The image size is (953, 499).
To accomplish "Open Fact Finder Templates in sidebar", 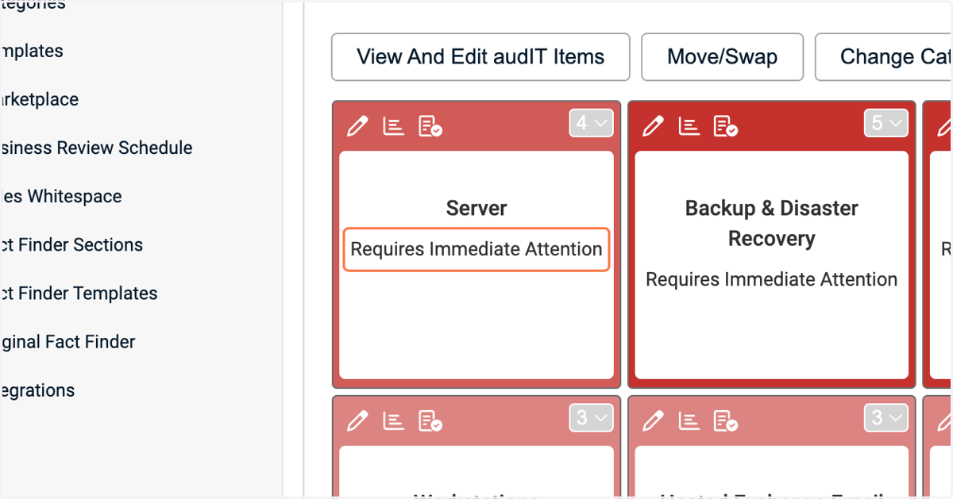I will click(79, 293).
